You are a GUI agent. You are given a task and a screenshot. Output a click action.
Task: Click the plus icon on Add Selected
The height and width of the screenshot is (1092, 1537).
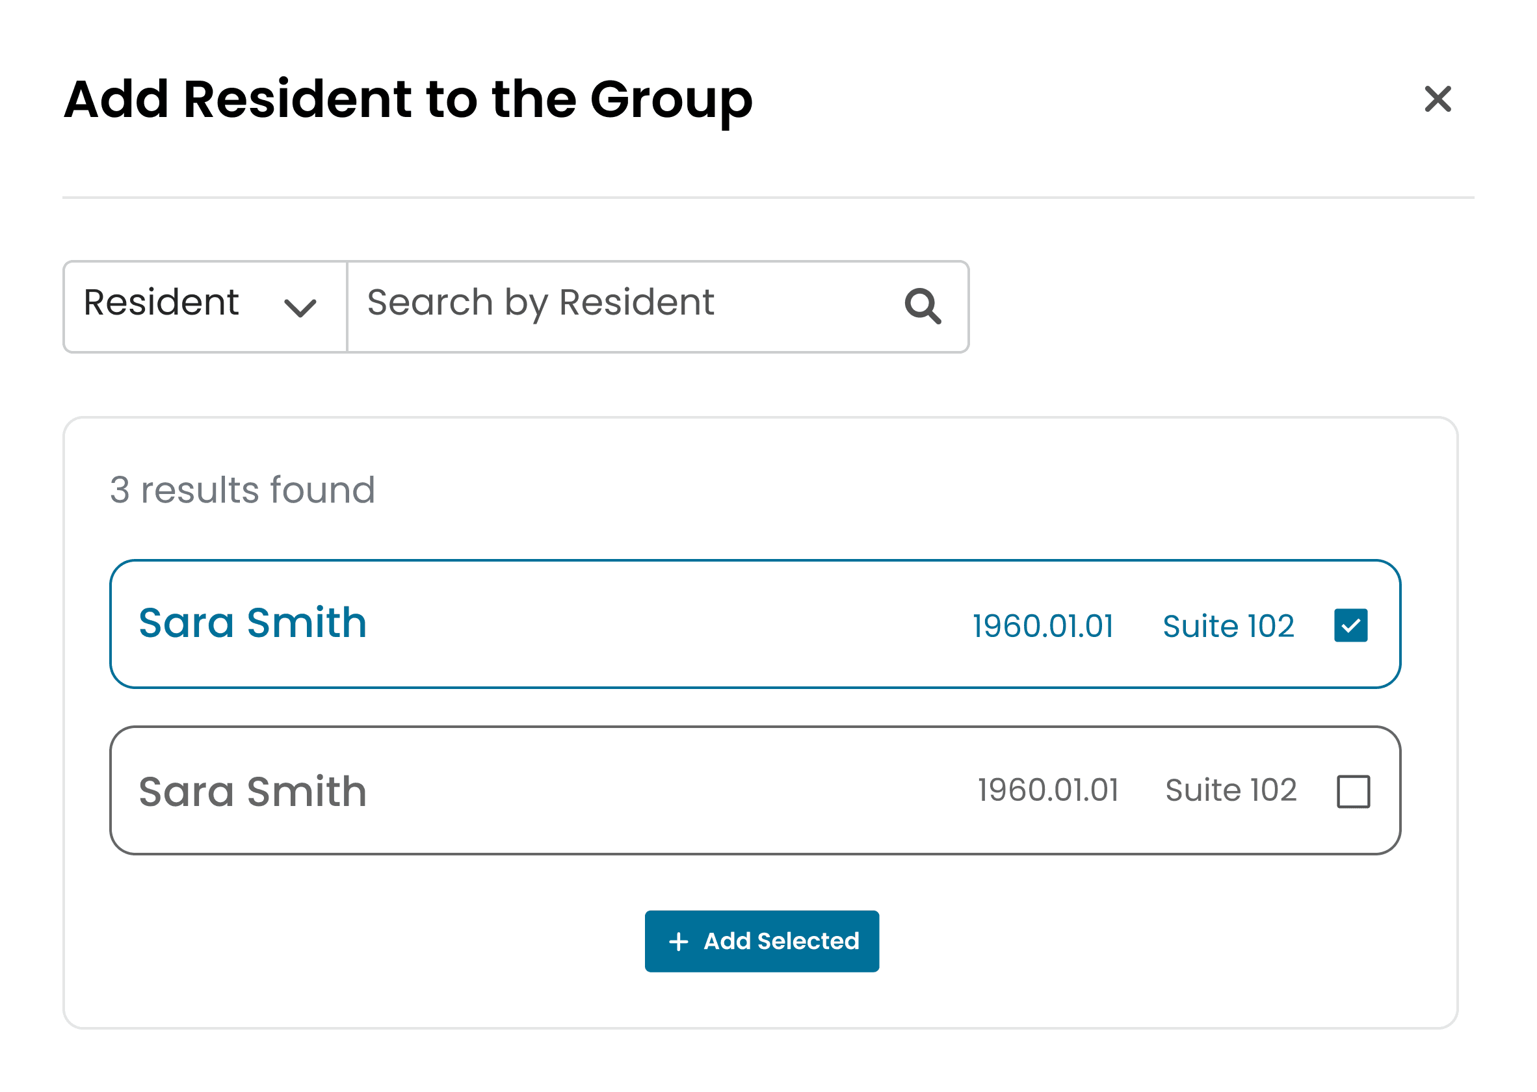(x=678, y=941)
